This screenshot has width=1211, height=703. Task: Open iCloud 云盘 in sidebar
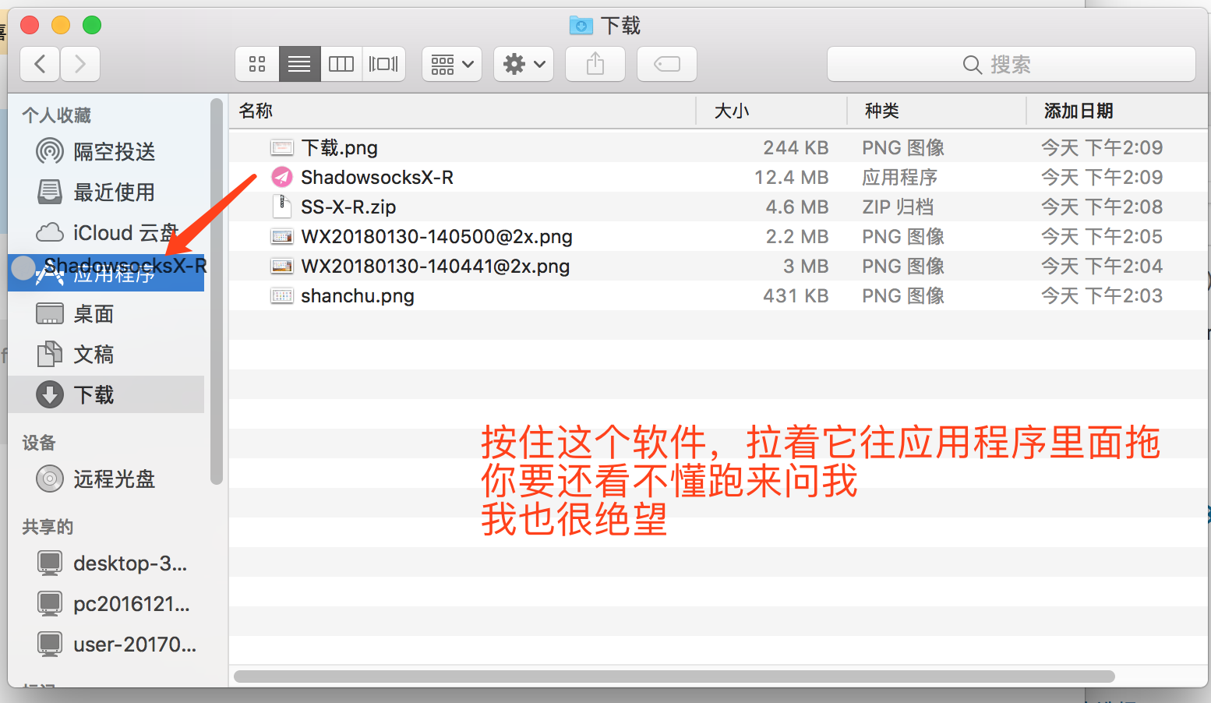[106, 232]
